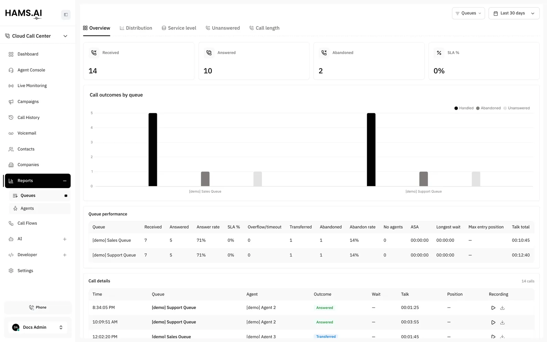Select the [demo] Support Queue performance row
Viewport: 547px width, 342px height.
[x=311, y=255]
